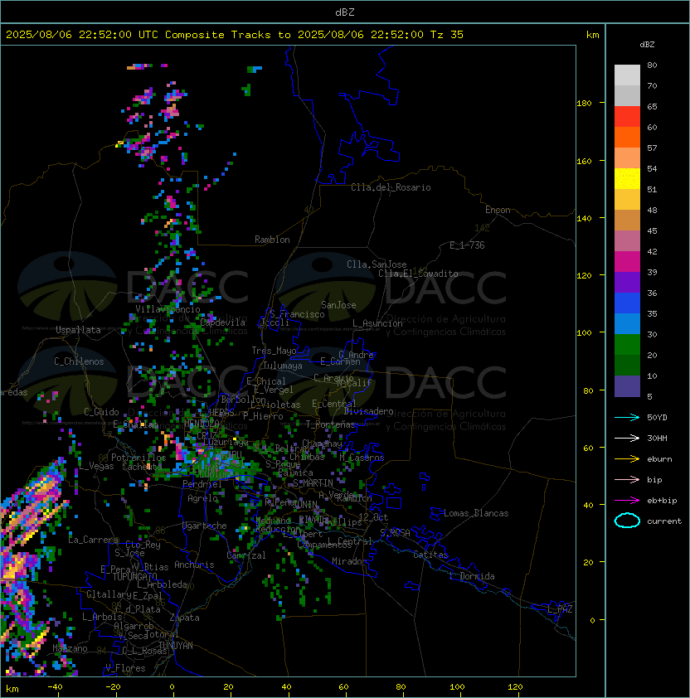This screenshot has width=690, height=698.
Task: Click the '50YD' legend label
Action: pyautogui.click(x=657, y=418)
